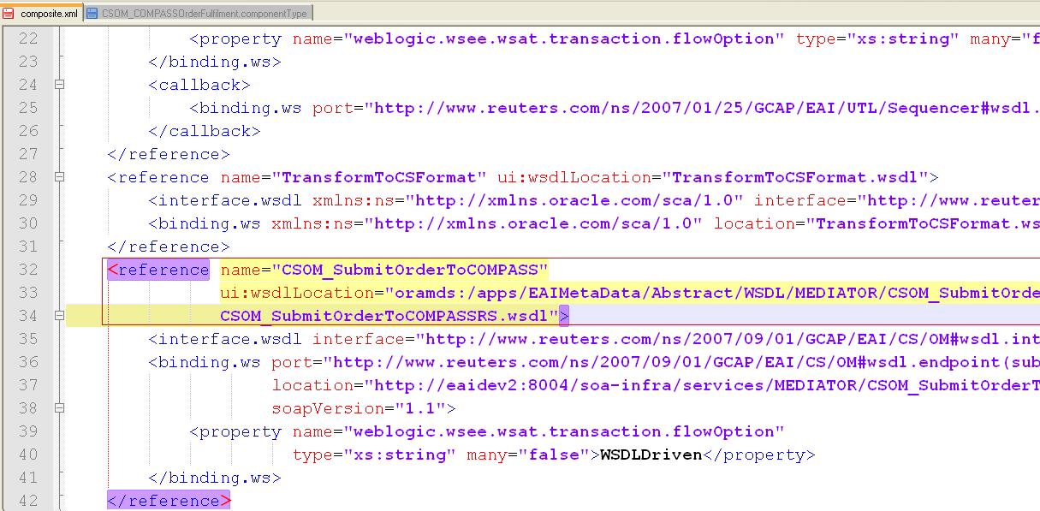Click the "TransformToCSFormat" name value on line 28

(379, 177)
